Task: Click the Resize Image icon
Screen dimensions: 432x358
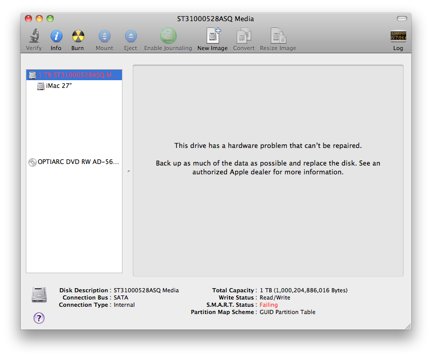Action: point(278,36)
